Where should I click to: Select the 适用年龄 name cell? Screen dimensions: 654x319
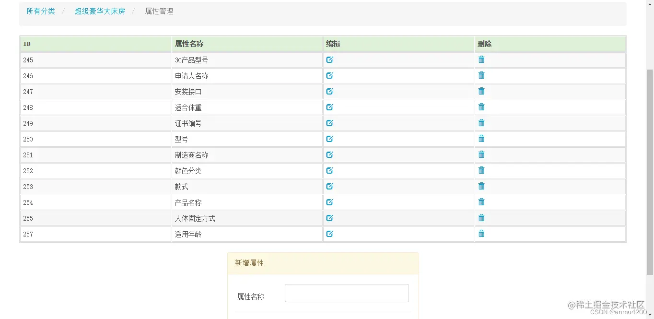[247, 234]
